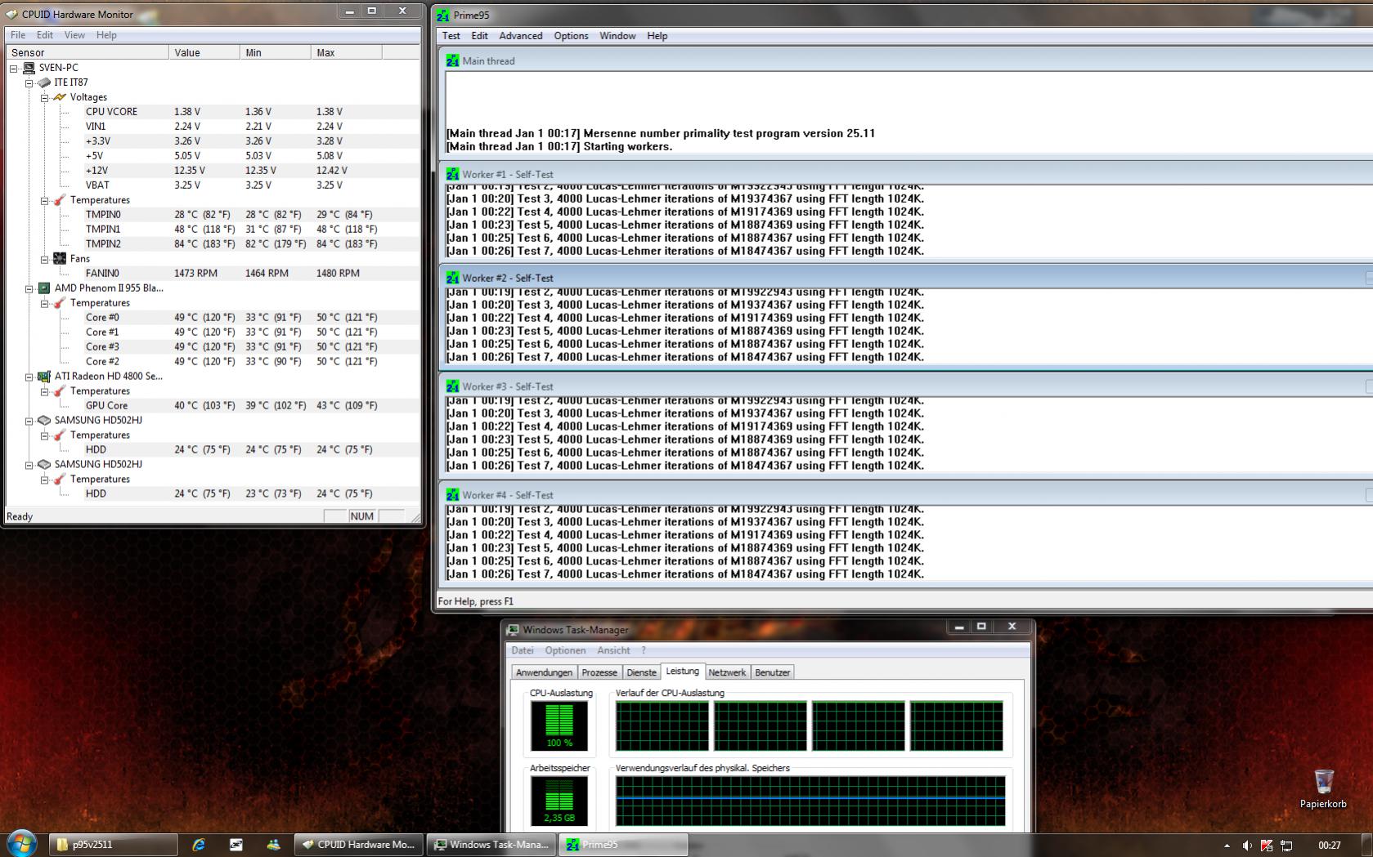Click the 100 % CPU-Auslastung meter
Viewport: 1373px width, 857px height.
[x=559, y=725]
